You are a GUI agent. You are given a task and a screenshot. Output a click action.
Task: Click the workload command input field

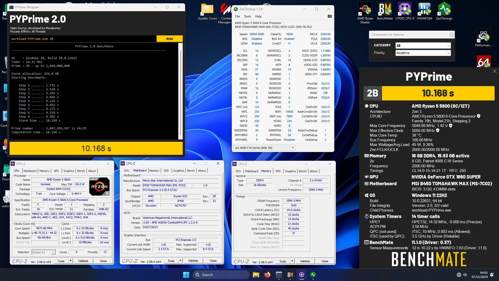(x=83, y=39)
